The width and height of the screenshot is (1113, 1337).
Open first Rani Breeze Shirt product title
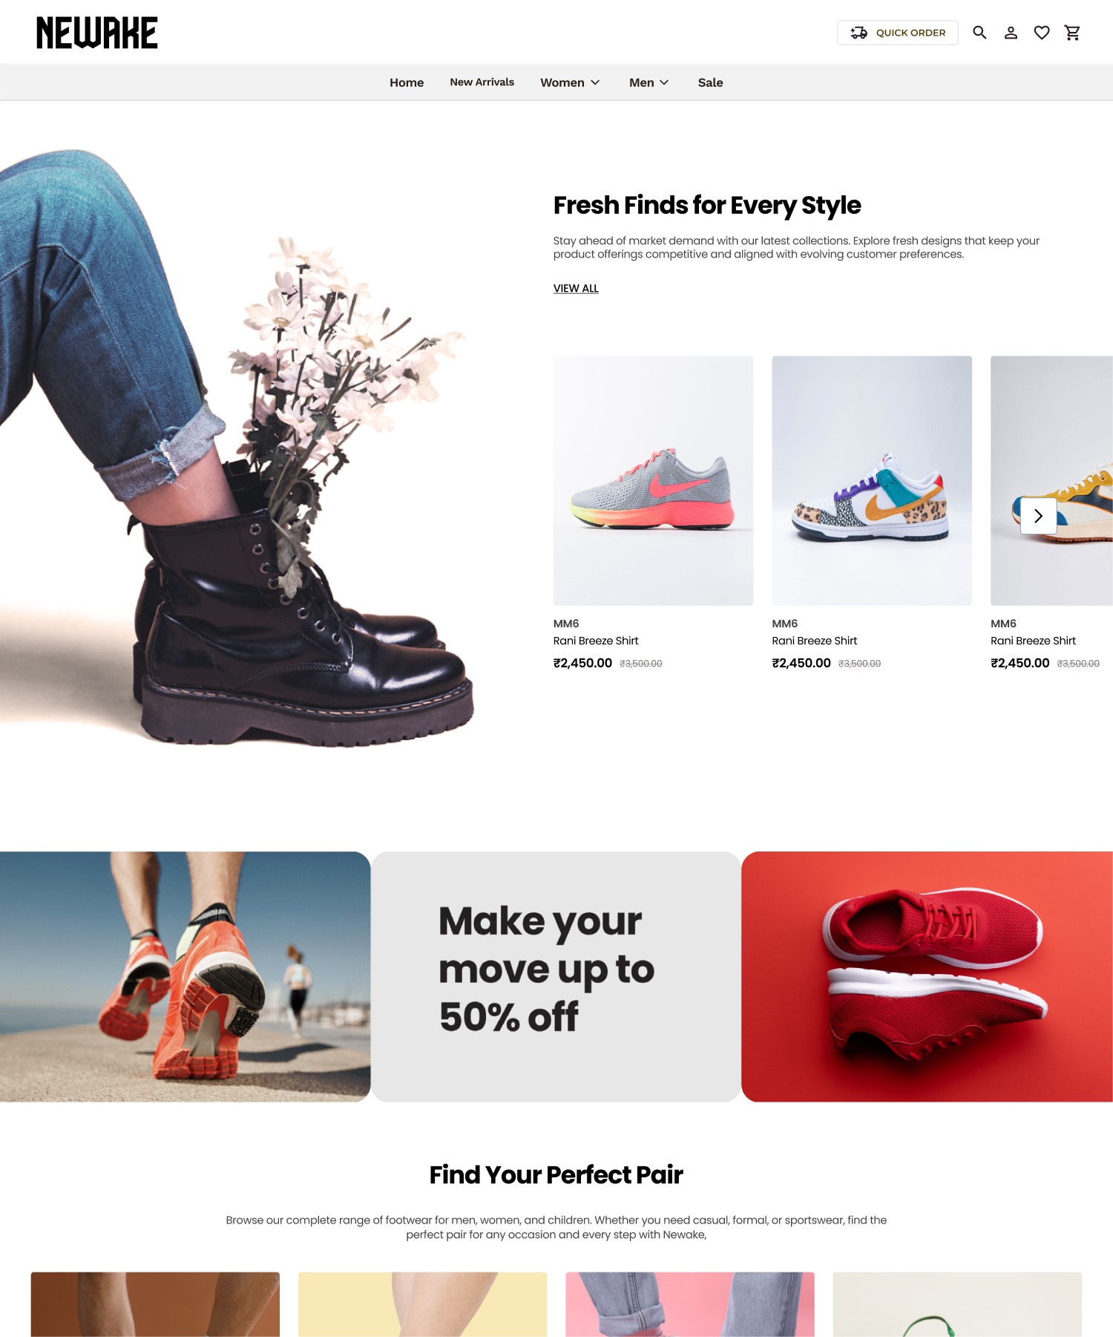(x=596, y=641)
